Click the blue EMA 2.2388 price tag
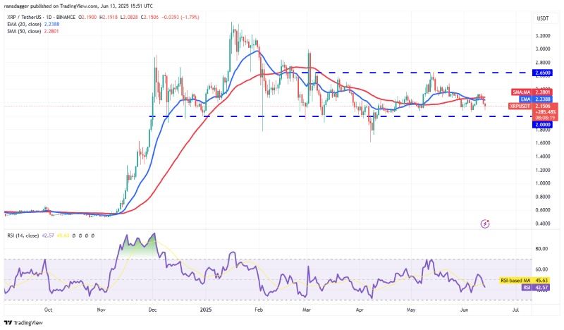 point(536,99)
